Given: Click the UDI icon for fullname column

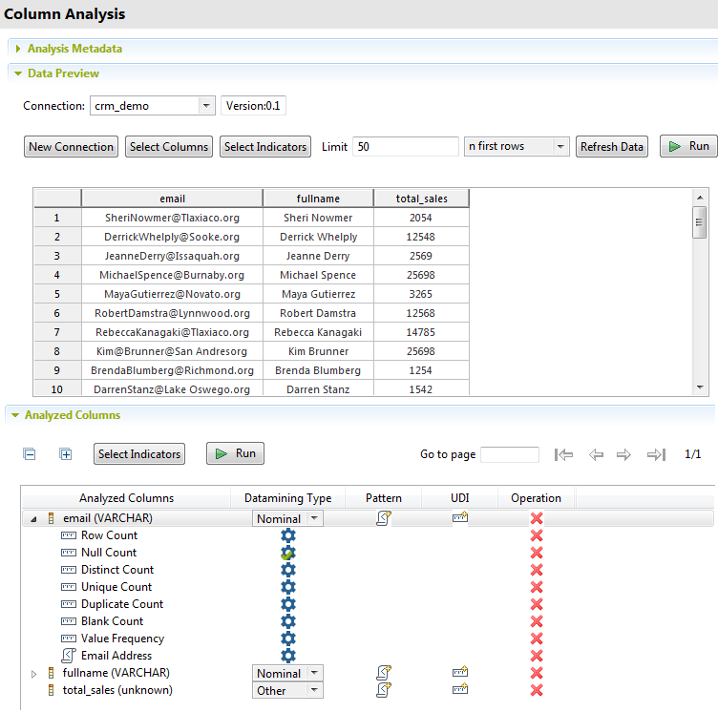Looking at the screenshot, I should coord(460,673).
